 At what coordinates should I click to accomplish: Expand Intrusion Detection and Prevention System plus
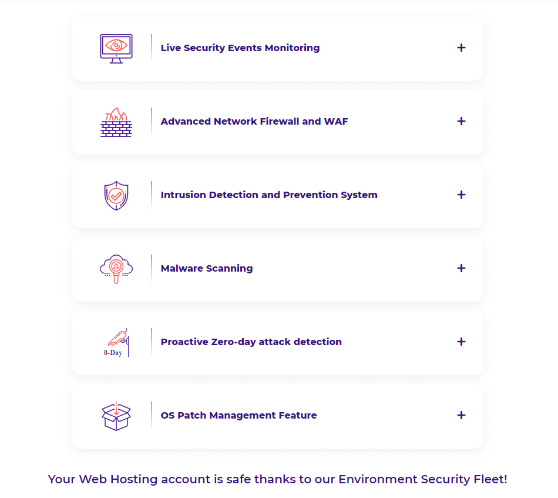click(x=461, y=195)
